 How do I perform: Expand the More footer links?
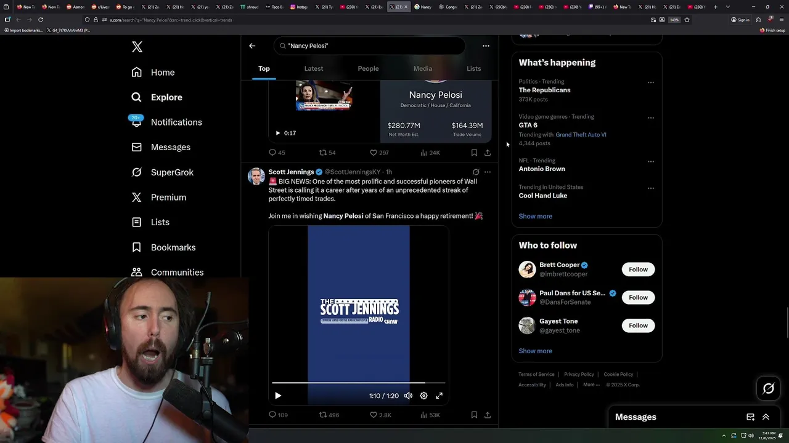[x=592, y=385]
